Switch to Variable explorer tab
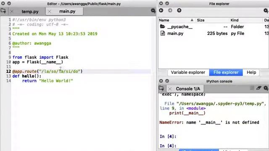The height and width of the screenshot is (151, 269). click(x=188, y=73)
